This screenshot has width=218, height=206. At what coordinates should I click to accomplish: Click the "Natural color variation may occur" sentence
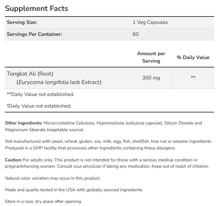(x=53, y=178)
